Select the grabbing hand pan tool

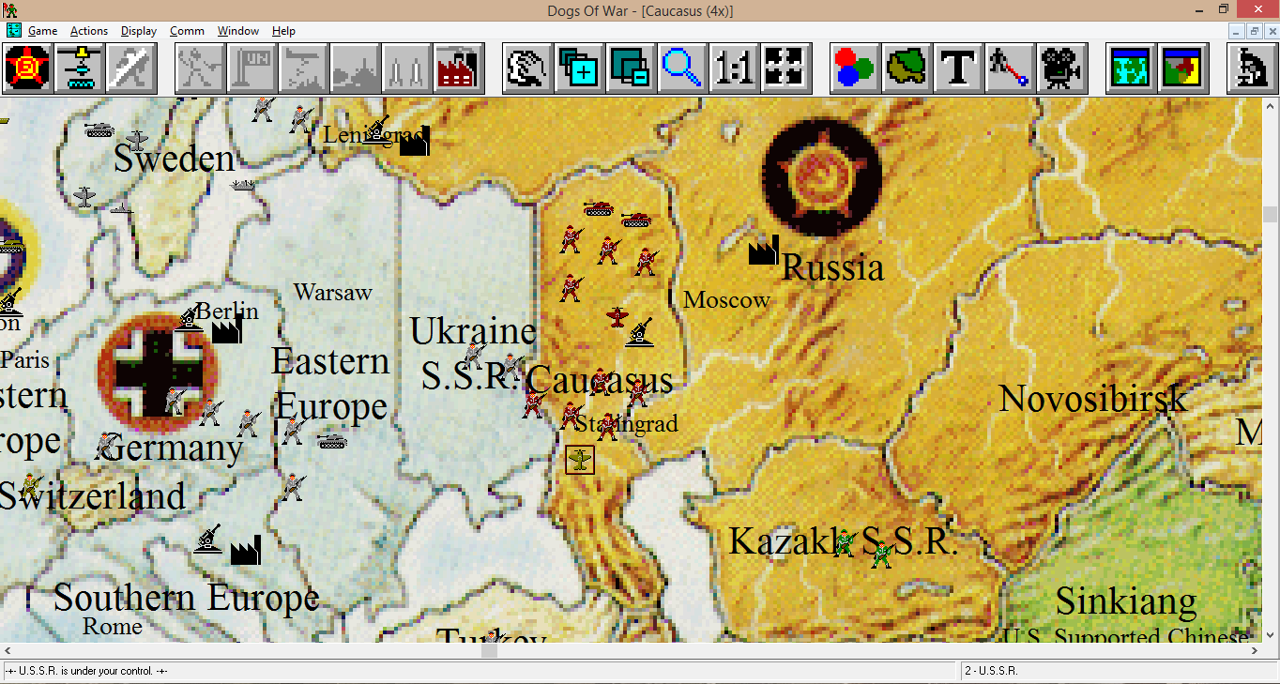[x=527, y=68]
